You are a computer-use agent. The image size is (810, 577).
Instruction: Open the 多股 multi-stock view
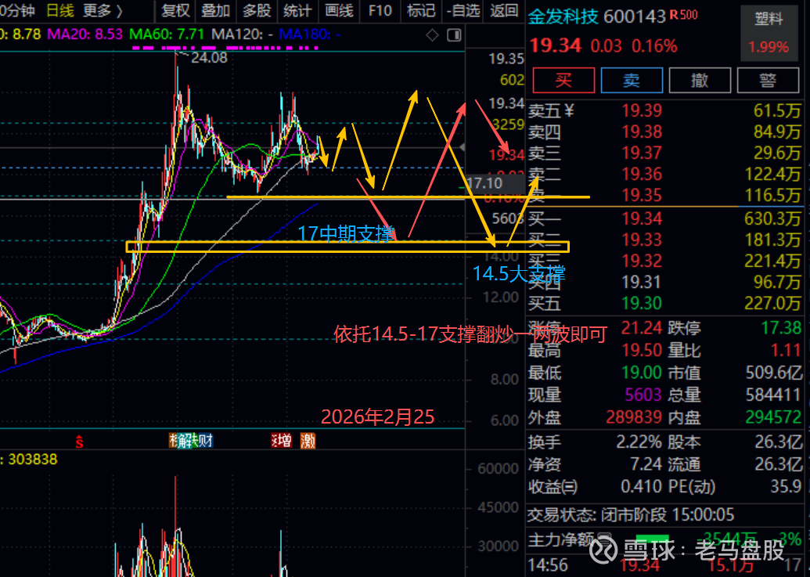(257, 10)
